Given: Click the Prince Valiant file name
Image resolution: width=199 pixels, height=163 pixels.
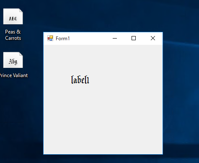Looking at the screenshot, I should click(13, 75).
